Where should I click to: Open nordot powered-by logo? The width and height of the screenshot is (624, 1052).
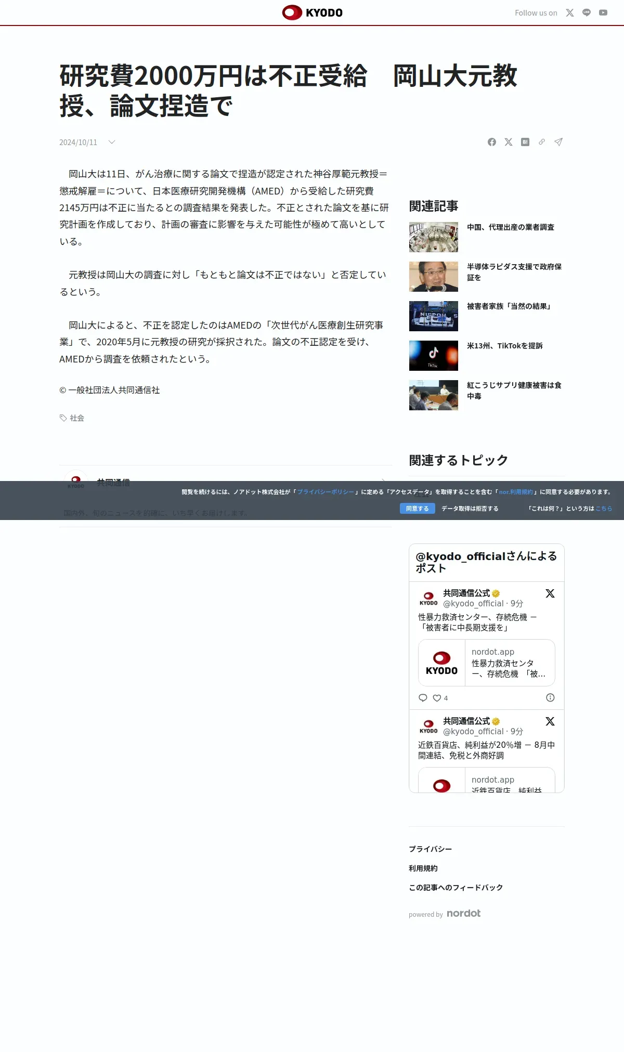464,914
